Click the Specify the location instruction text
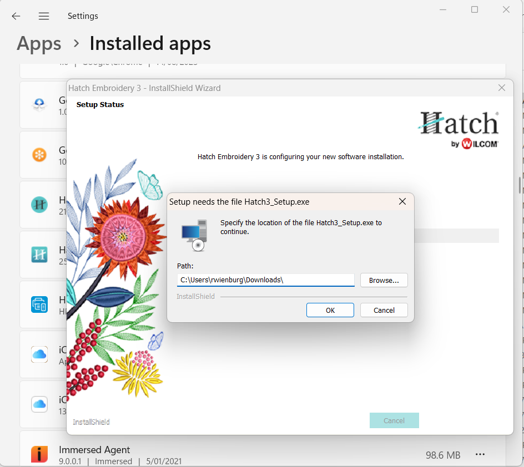 [301, 227]
